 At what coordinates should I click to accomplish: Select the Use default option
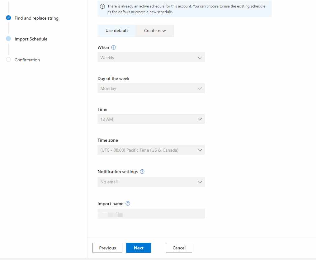[x=117, y=31]
